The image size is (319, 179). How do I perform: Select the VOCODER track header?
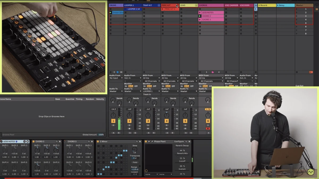[246, 5]
